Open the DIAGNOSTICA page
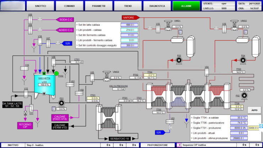This screenshot has height=148, width=263. tap(157, 6)
